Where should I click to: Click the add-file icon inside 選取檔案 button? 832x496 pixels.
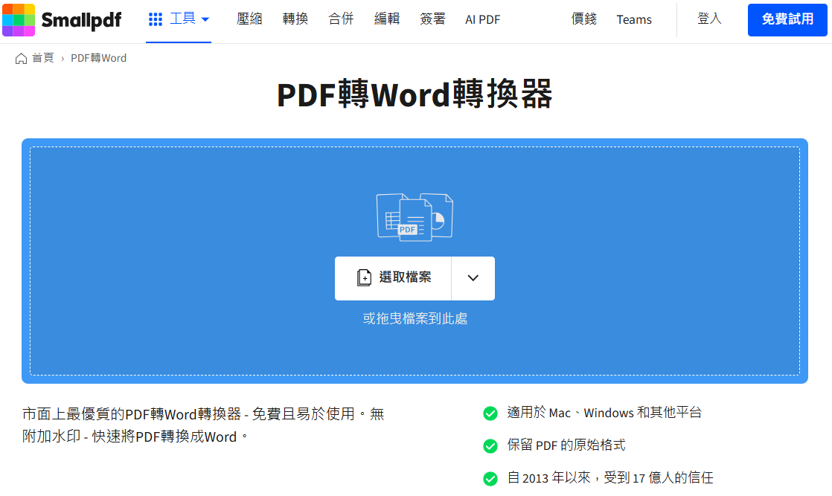(364, 277)
